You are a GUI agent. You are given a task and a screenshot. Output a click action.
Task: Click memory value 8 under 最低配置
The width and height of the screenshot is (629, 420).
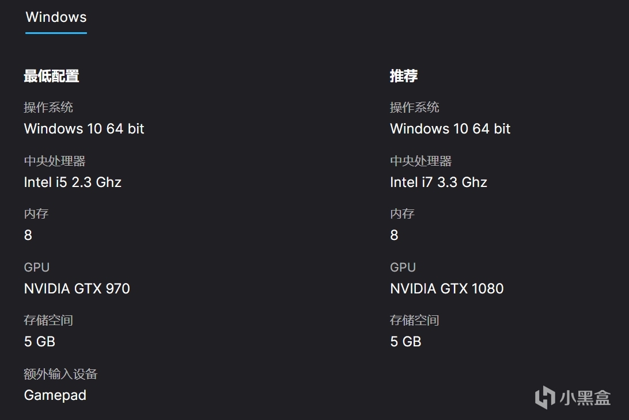28,235
